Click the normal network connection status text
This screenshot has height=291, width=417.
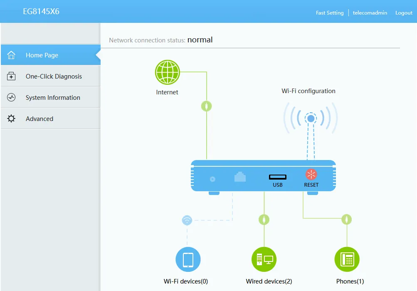click(x=200, y=39)
